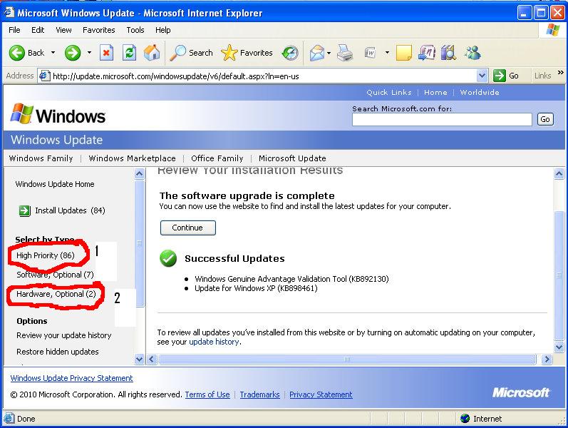Image resolution: width=568 pixels, height=428 pixels.
Task: Click the Research book icon
Action: (x=449, y=53)
